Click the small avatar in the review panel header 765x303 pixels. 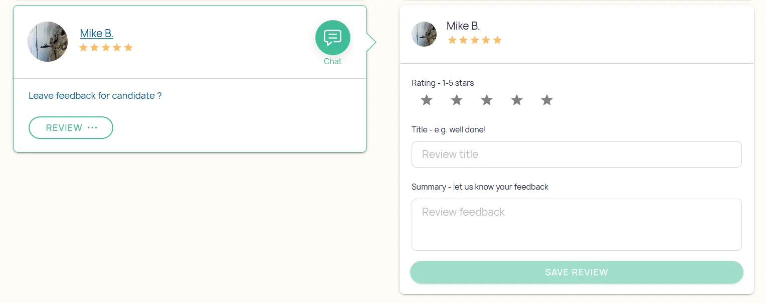coord(424,34)
